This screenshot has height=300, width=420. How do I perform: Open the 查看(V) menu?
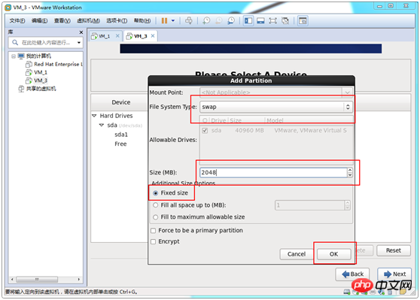pyautogui.click(x=62, y=20)
